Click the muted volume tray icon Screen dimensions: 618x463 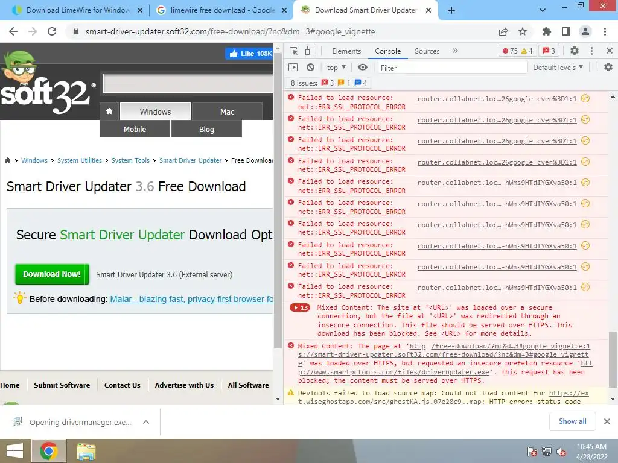561,452
